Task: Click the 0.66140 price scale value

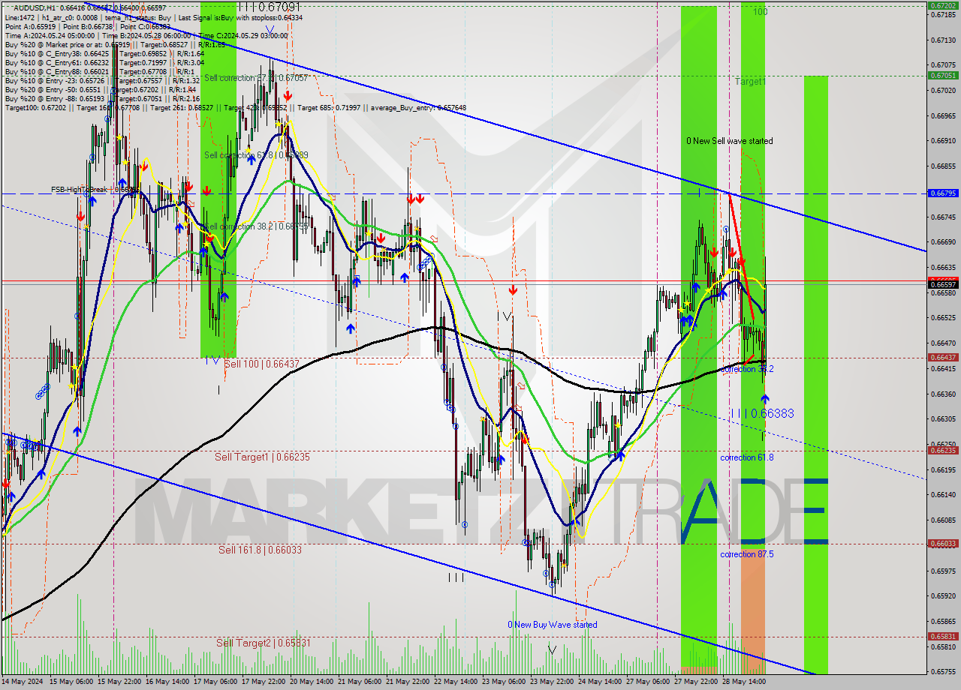Action: click(942, 495)
